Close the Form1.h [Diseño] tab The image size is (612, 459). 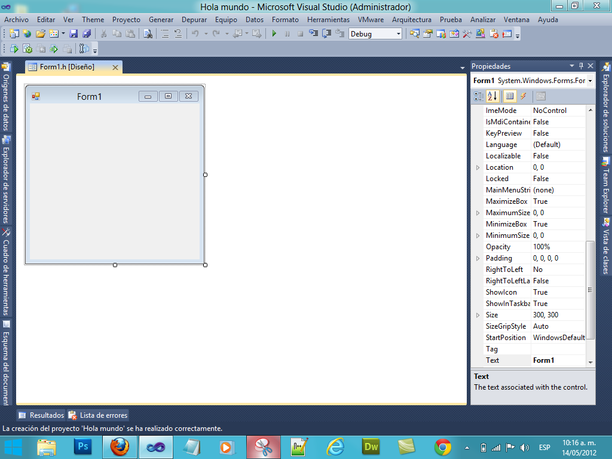tap(115, 68)
